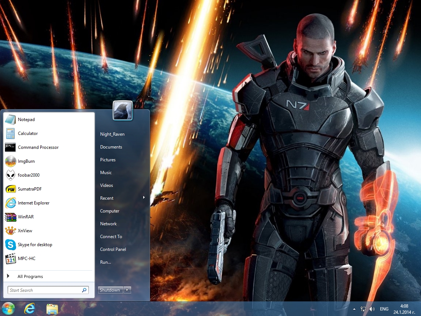Click the Internet Explorer text label
This screenshot has width=421, height=316.
coord(34,203)
